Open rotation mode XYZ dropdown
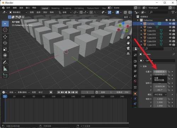The width and height of the screenshot is (177, 128). point(160,95)
